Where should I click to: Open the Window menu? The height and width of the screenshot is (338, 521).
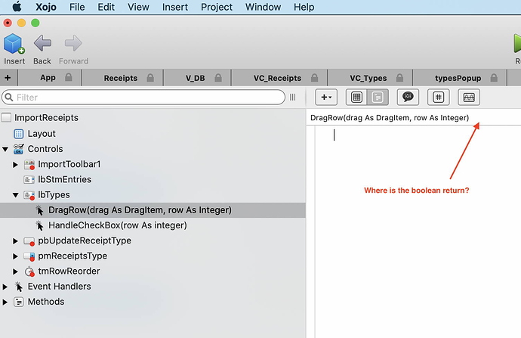click(x=263, y=7)
